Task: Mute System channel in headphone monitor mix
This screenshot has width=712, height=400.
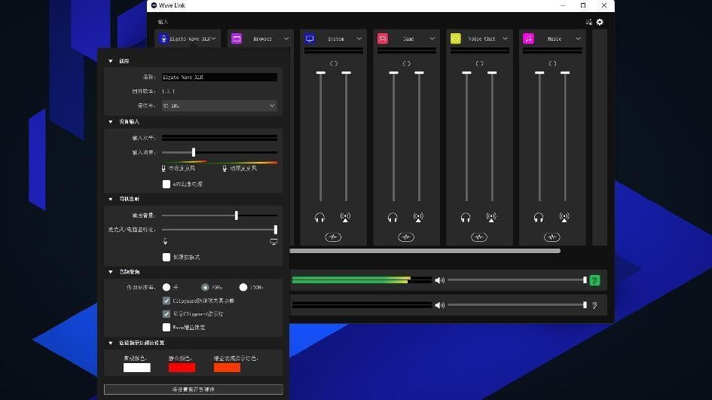Action: [x=319, y=218]
